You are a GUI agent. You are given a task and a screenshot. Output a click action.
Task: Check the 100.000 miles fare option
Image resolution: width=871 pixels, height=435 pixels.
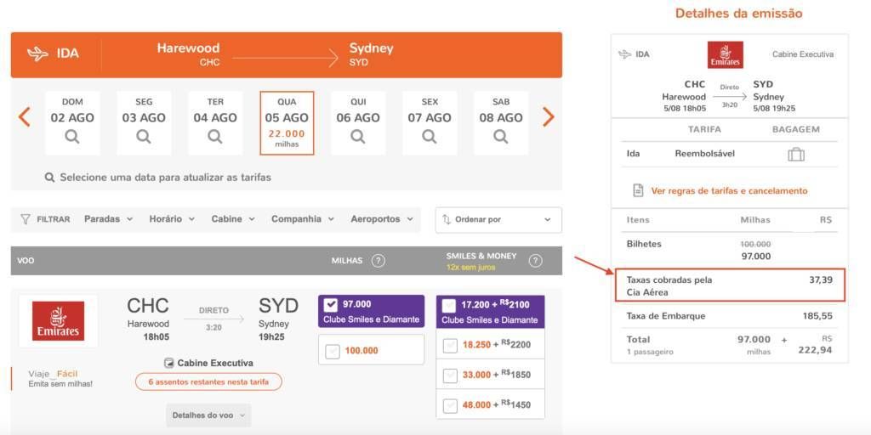333,351
